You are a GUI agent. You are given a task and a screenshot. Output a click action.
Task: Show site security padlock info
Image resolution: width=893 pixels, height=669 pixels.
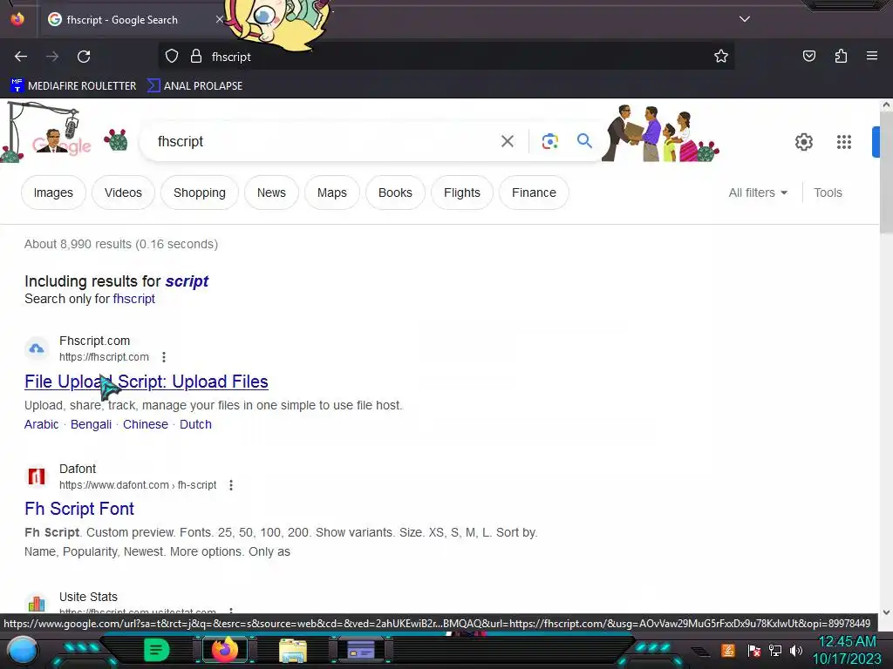point(196,57)
